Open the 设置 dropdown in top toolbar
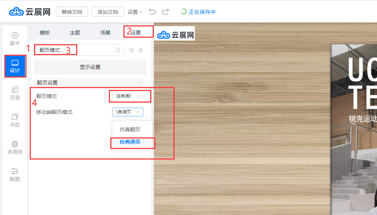This screenshot has width=377, height=215. coord(135,12)
